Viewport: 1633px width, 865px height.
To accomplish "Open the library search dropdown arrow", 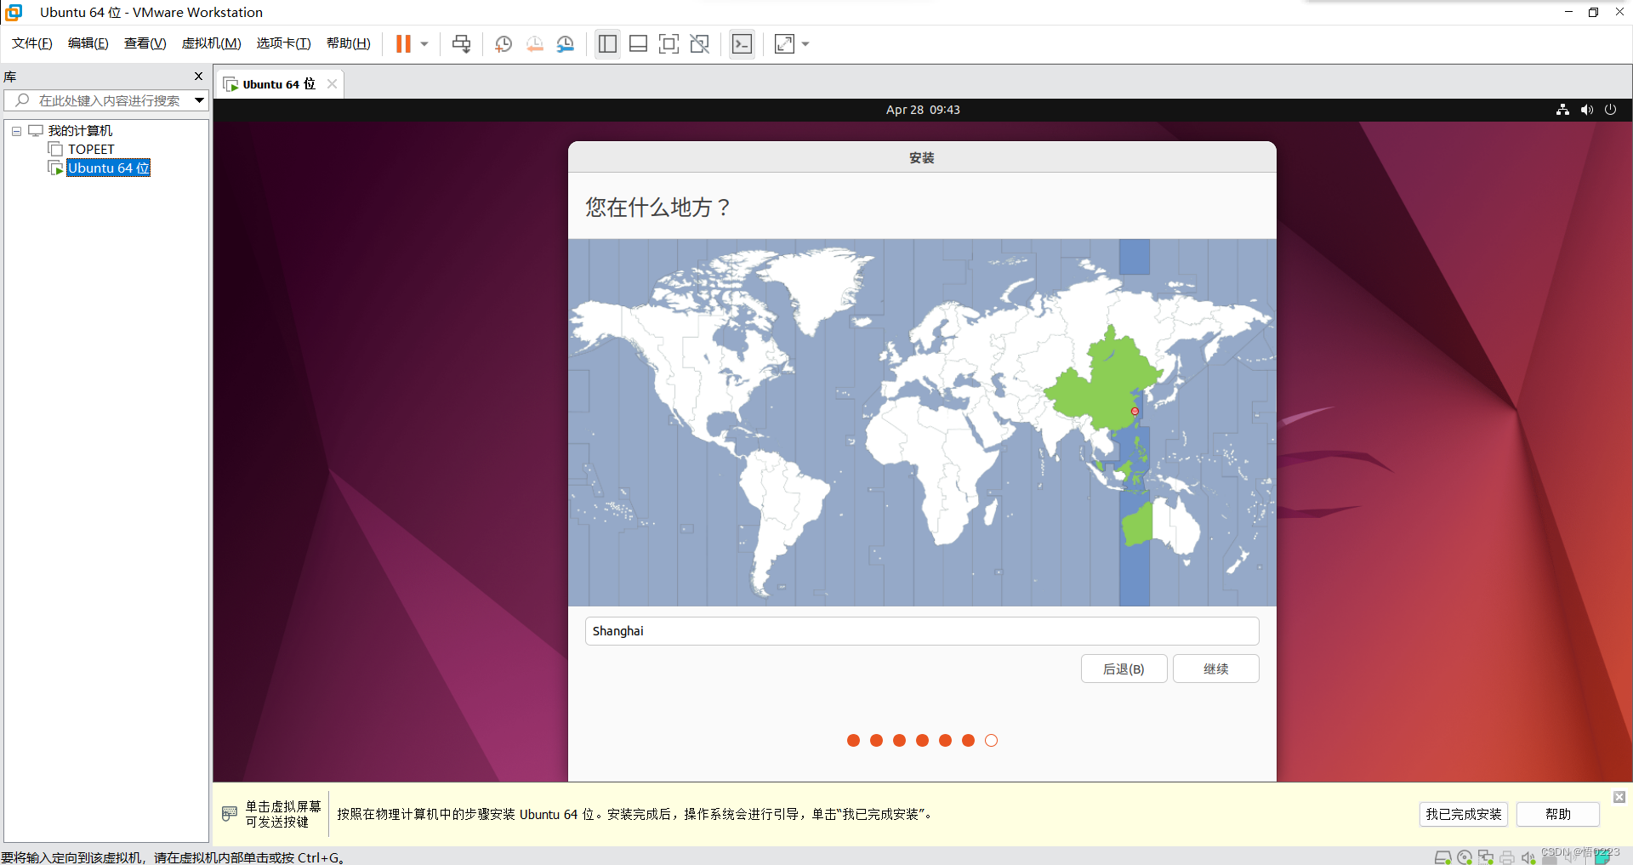I will click(x=199, y=100).
